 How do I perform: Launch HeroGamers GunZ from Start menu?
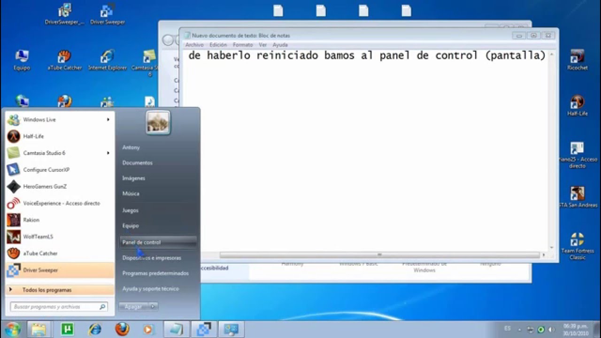[x=60, y=186]
